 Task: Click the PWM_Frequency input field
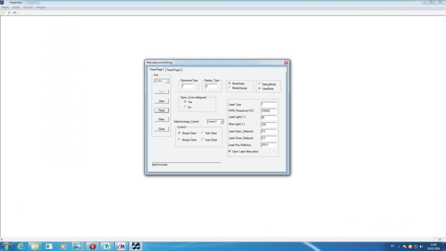pos(269,111)
